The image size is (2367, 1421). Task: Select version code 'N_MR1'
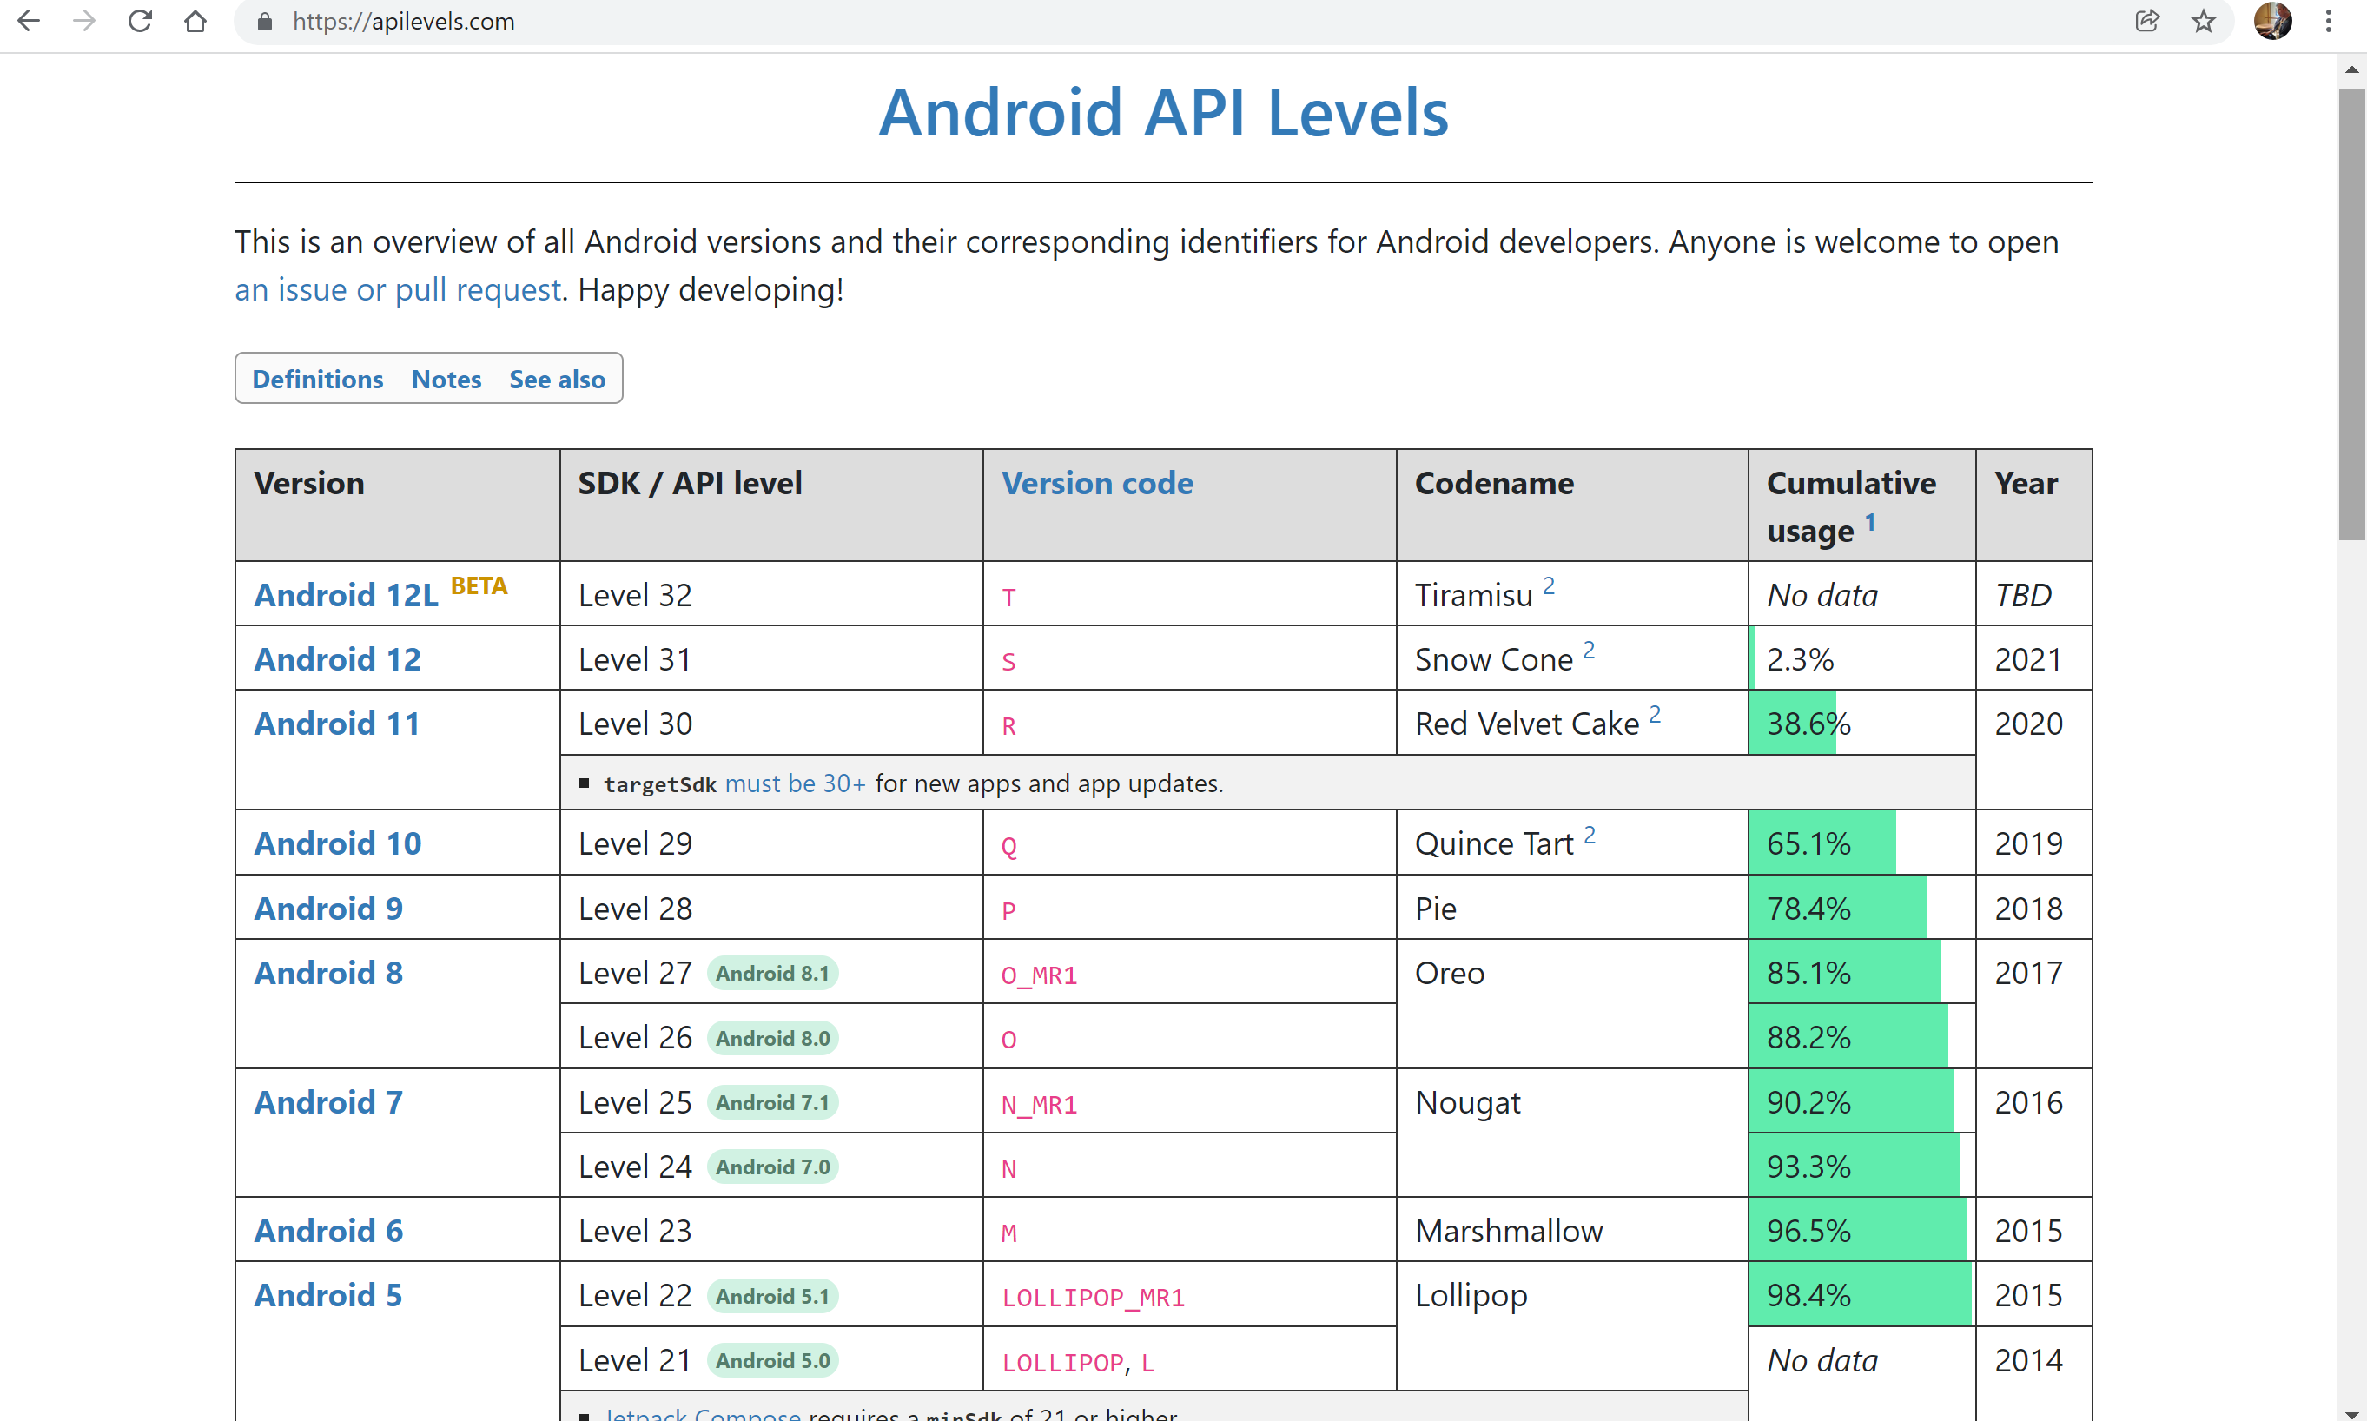(x=1039, y=1104)
